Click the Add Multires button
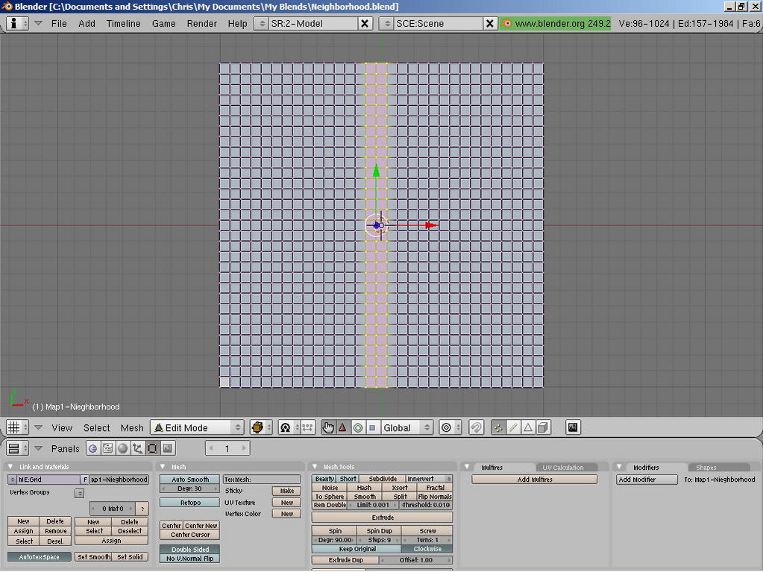 [x=534, y=480]
